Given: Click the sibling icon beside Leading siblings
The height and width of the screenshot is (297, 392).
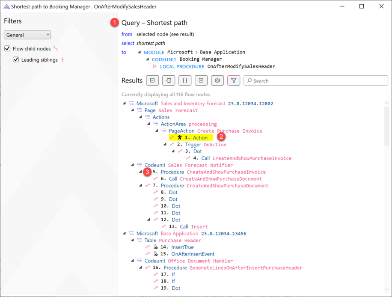Looking at the screenshot, I should 62,60.
